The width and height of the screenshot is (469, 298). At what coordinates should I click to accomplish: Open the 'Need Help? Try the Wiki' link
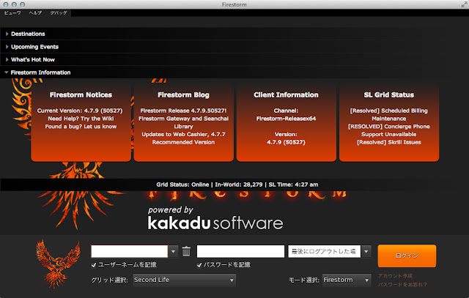(81, 119)
